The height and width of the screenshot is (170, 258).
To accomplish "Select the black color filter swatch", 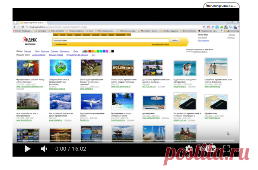I will [112, 51].
